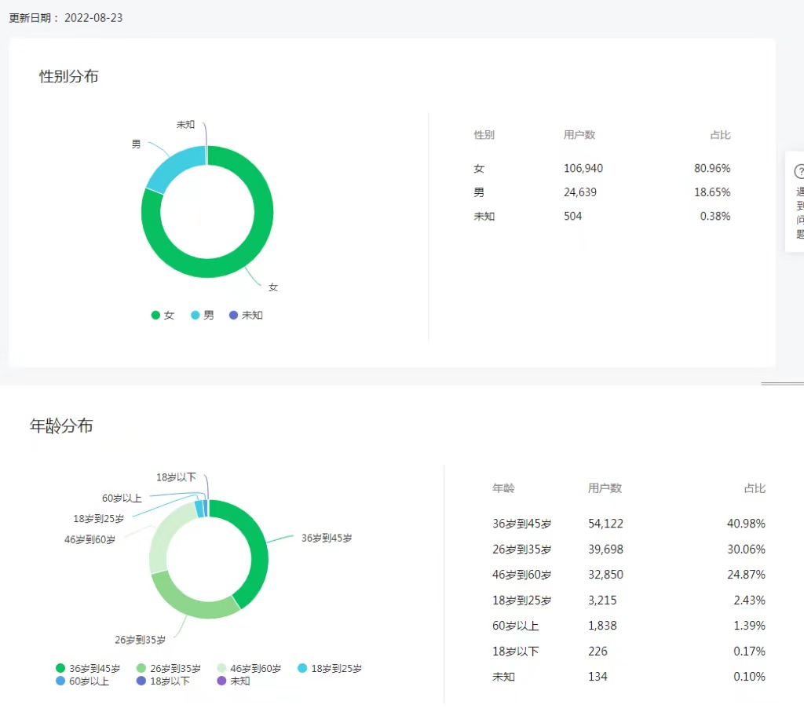Toggle 18岁到25岁 legend item
The height and width of the screenshot is (723, 804).
(x=330, y=669)
